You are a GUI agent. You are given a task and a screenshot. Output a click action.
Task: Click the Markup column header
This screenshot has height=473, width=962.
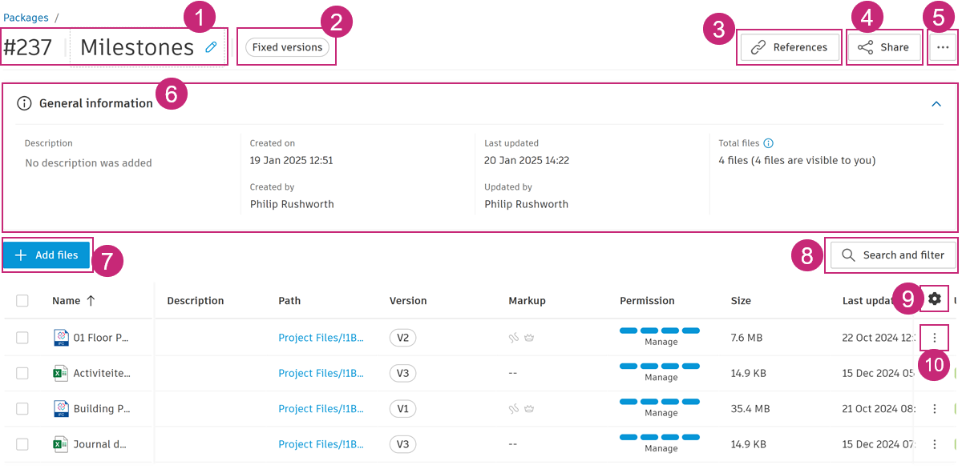coord(527,301)
